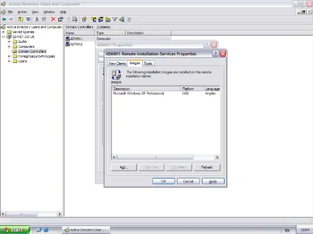The width and height of the screenshot is (313, 234).
Task: Click Internet Explorer quick launch icon
Action: point(46,230)
